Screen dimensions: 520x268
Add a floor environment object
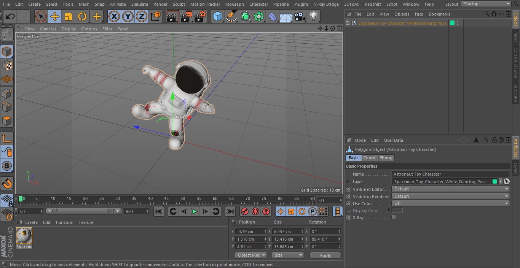pyautogui.click(x=286, y=16)
